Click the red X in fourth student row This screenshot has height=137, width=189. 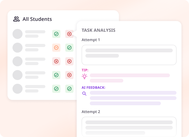(x=69, y=75)
